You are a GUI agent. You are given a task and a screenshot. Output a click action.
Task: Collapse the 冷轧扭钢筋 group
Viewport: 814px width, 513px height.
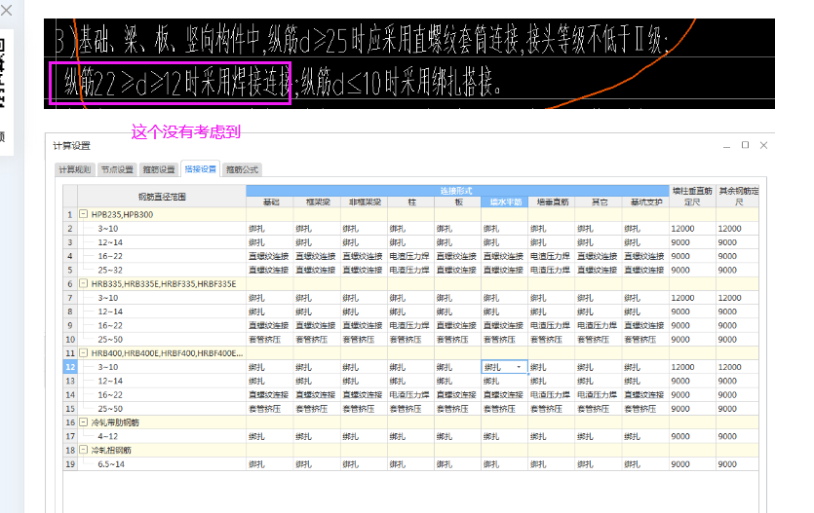tap(83, 450)
